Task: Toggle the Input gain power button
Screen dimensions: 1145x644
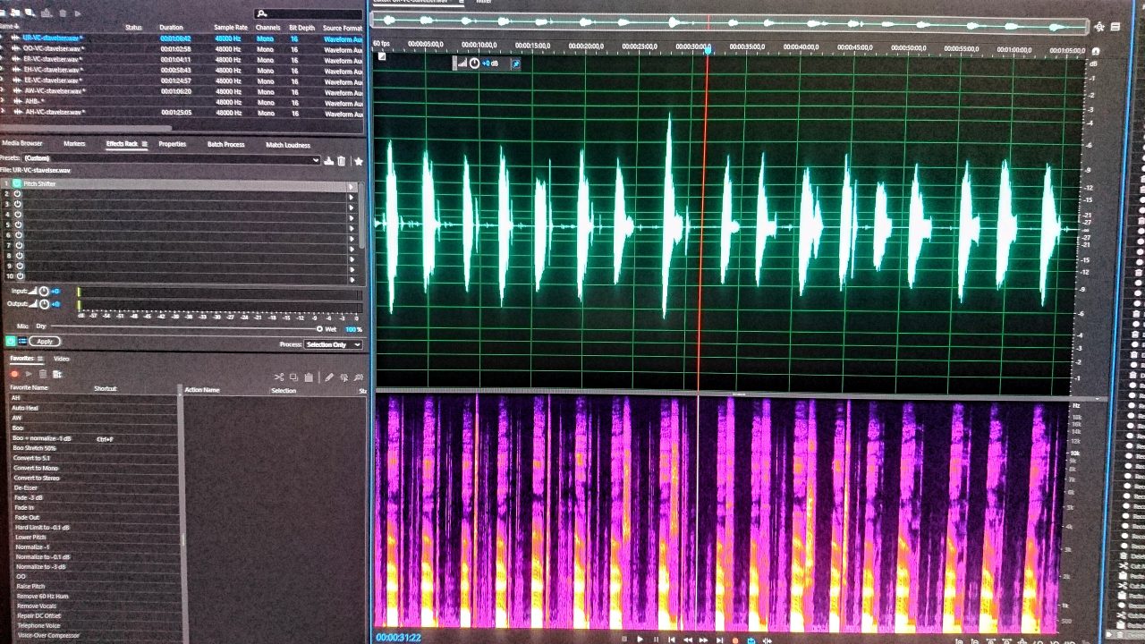Action: coord(44,292)
